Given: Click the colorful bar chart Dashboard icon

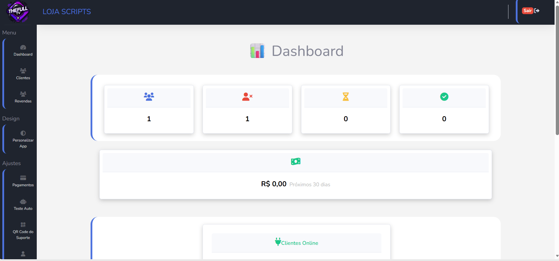Looking at the screenshot, I should [258, 51].
